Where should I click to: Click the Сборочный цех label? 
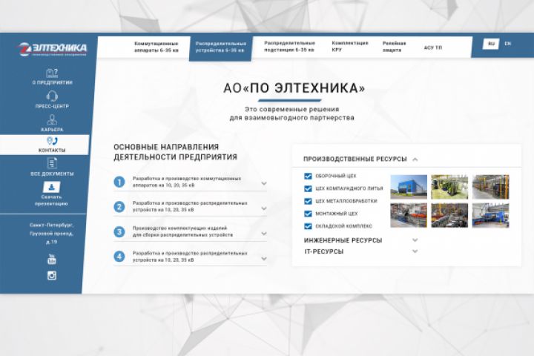point(336,176)
